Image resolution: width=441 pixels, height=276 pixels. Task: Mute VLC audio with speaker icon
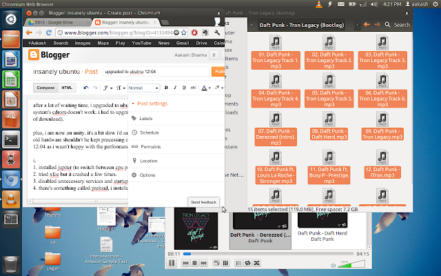(334, 265)
